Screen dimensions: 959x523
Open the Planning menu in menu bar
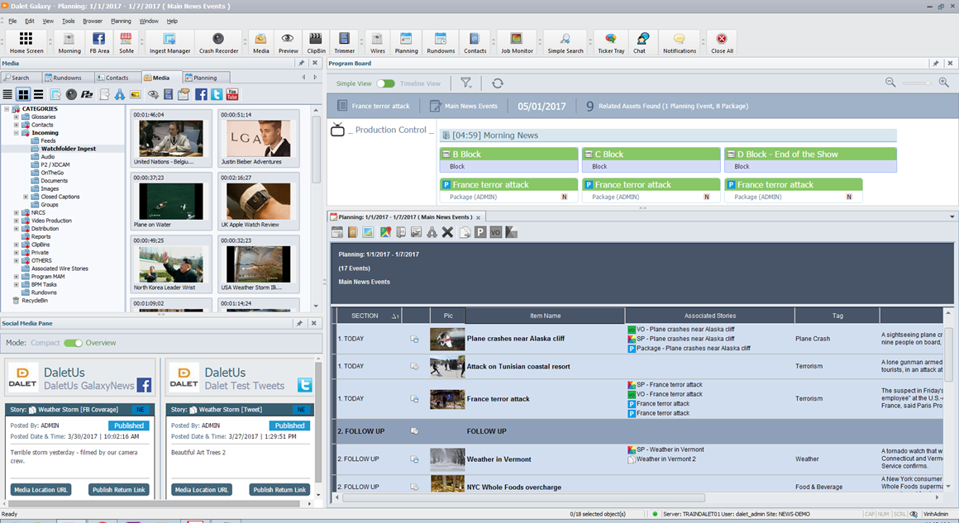pyautogui.click(x=121, y=21)
